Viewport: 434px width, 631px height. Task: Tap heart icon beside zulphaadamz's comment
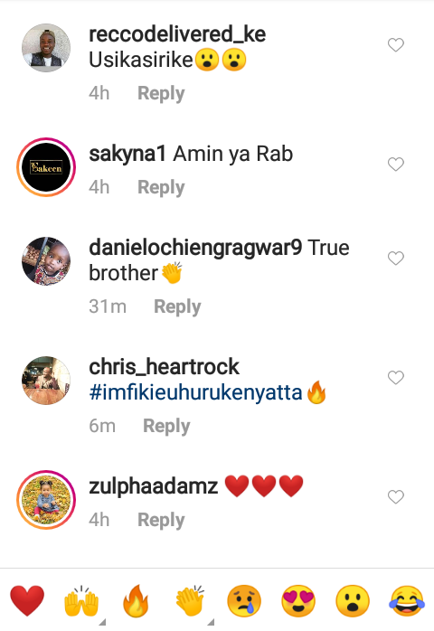tap(396, 496)
